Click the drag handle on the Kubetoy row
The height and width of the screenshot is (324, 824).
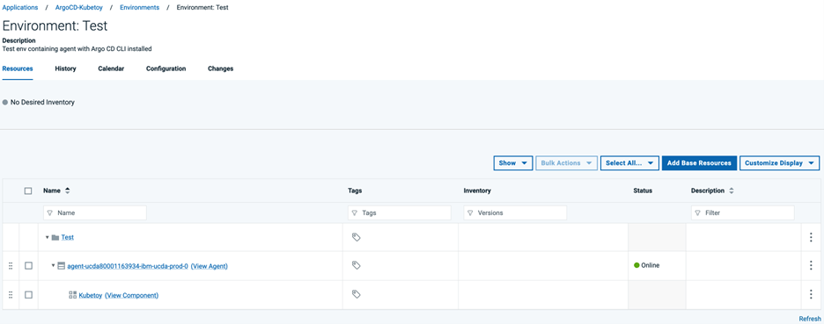click(11, 295)
